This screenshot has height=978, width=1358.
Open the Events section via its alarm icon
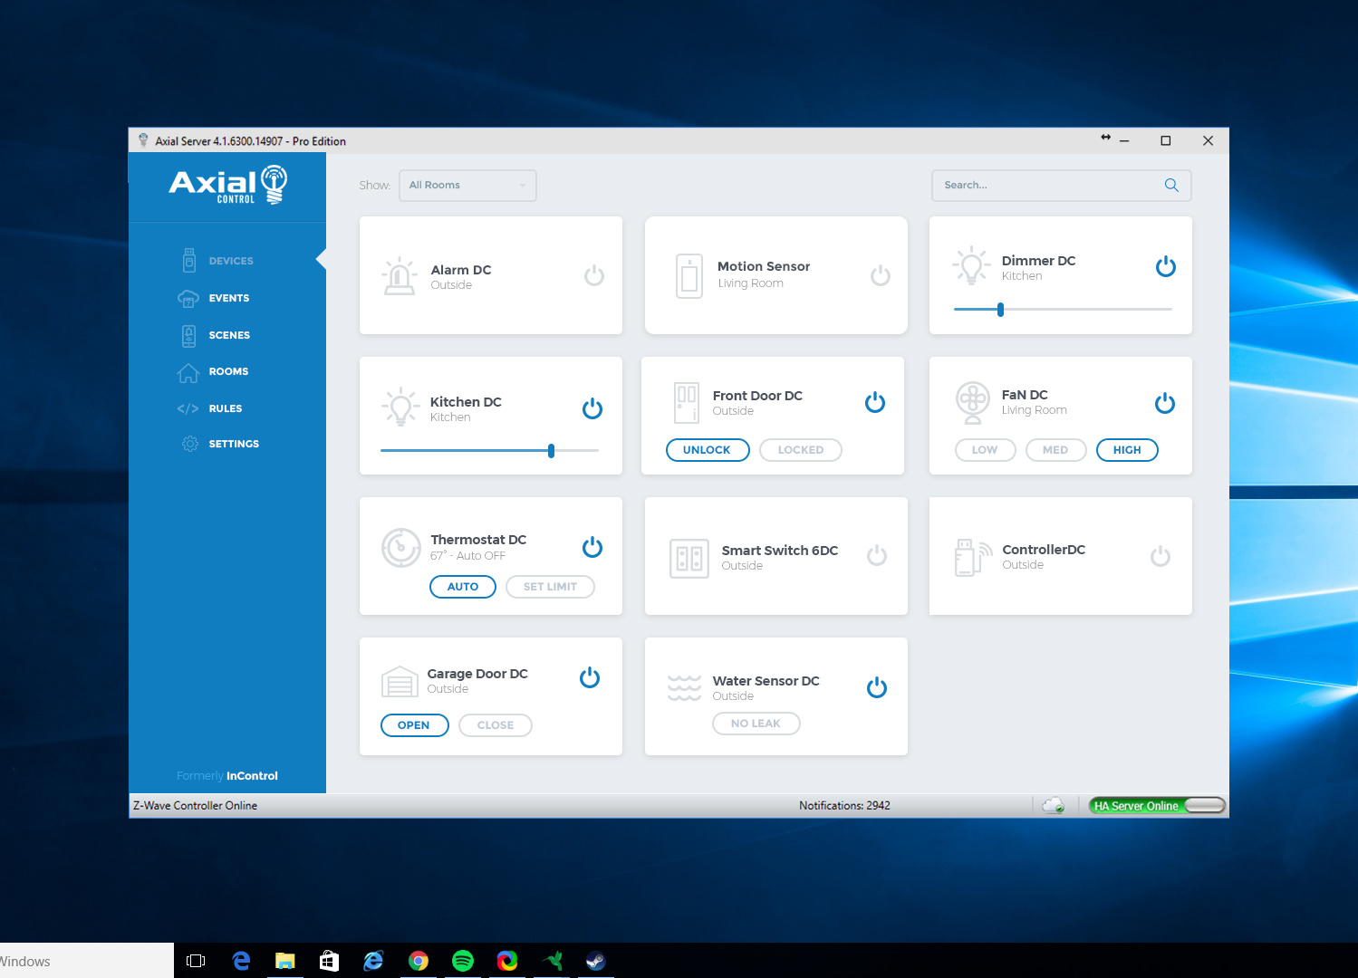[x=188, y=298]
